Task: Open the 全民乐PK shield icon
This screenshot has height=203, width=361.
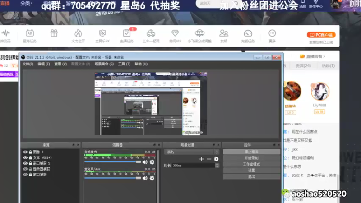Action: [x=102, y=33]
